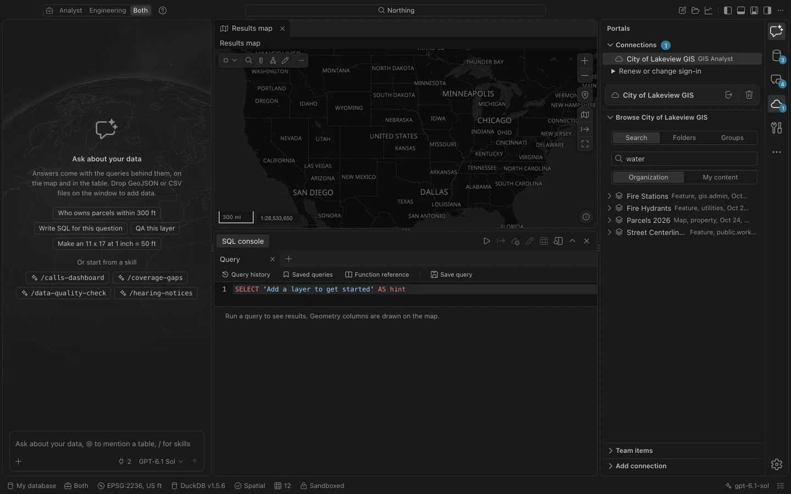Expand the Fire Hydrants item
The height and width of the screenshot is (494, 791).
coord(610,208)
